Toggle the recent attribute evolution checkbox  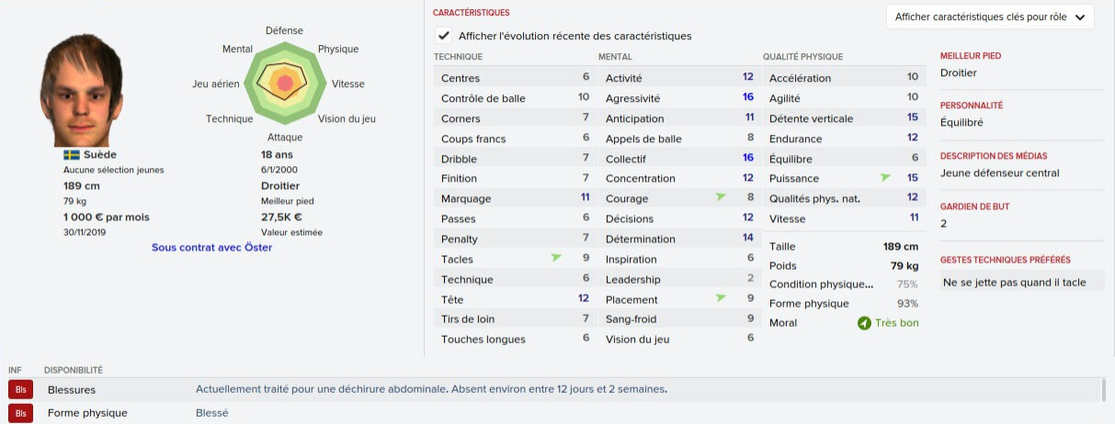(x=444, y=36)
